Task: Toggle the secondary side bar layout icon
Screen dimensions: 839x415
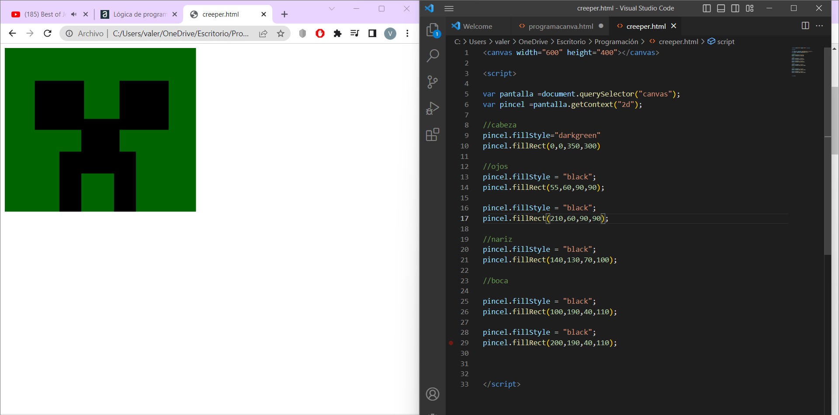Action: (x=735, y=8)
